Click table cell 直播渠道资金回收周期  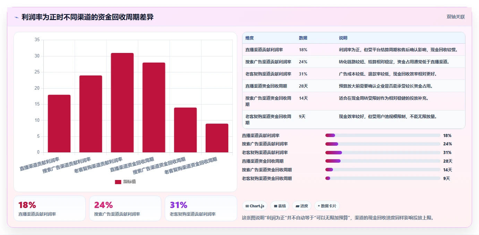tap(266, 86)
